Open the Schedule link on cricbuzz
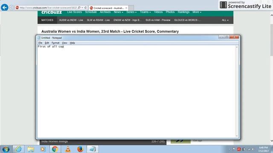The image size is (273, 153). pos(91,12)
